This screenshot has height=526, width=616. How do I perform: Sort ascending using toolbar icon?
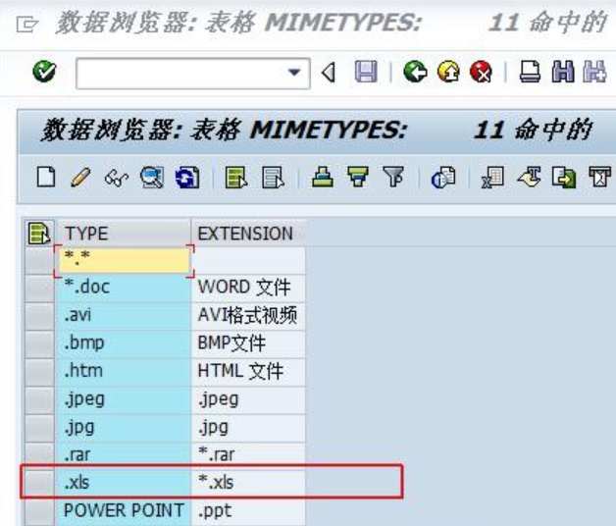point(323,177)
